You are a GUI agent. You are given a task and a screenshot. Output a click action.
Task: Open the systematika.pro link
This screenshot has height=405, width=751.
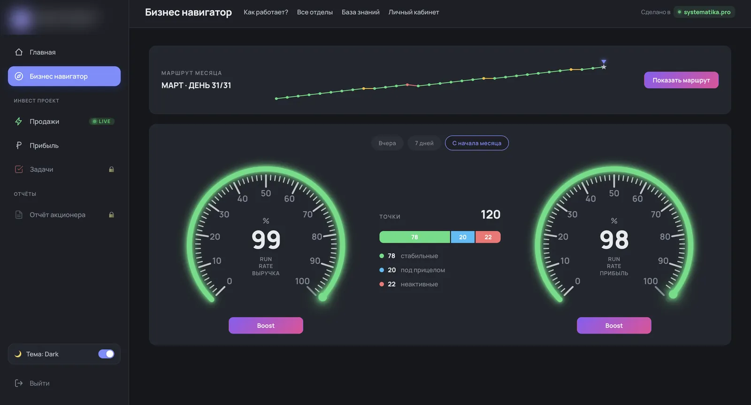(704, 12)
